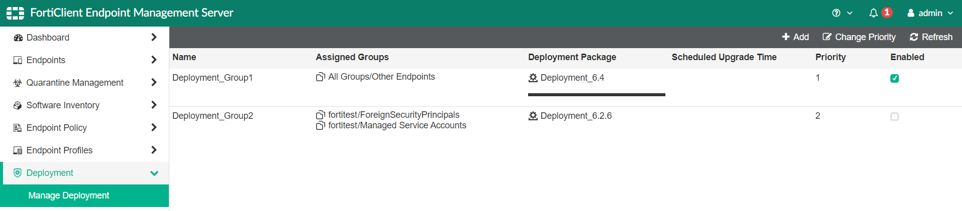
Task: Click the Software Inventory icon
Action: tap(18, 105)
